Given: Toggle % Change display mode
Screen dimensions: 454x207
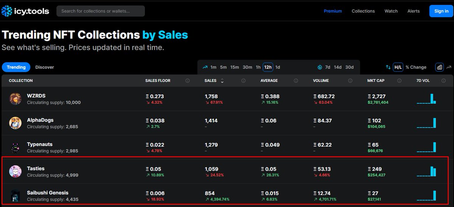Looking at the screenshot, I should coord(416,67).
